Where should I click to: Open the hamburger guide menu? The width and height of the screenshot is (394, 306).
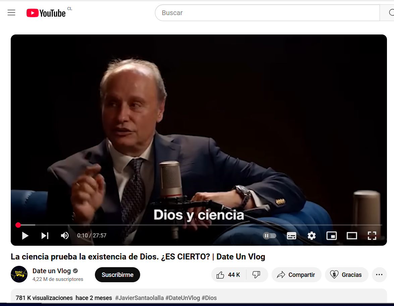tap(11, 12)
